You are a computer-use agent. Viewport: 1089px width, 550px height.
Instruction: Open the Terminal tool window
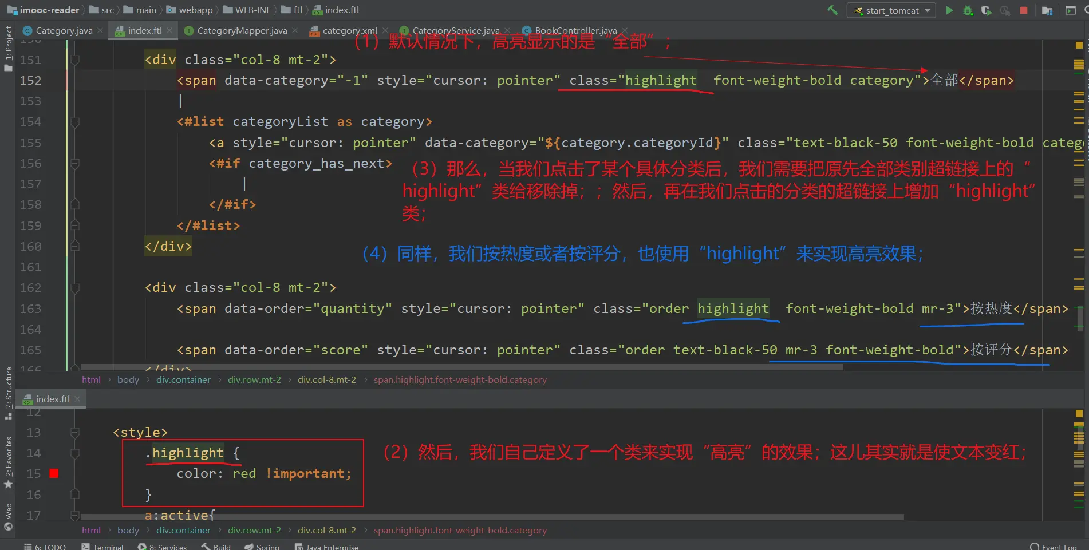[102, 547]
